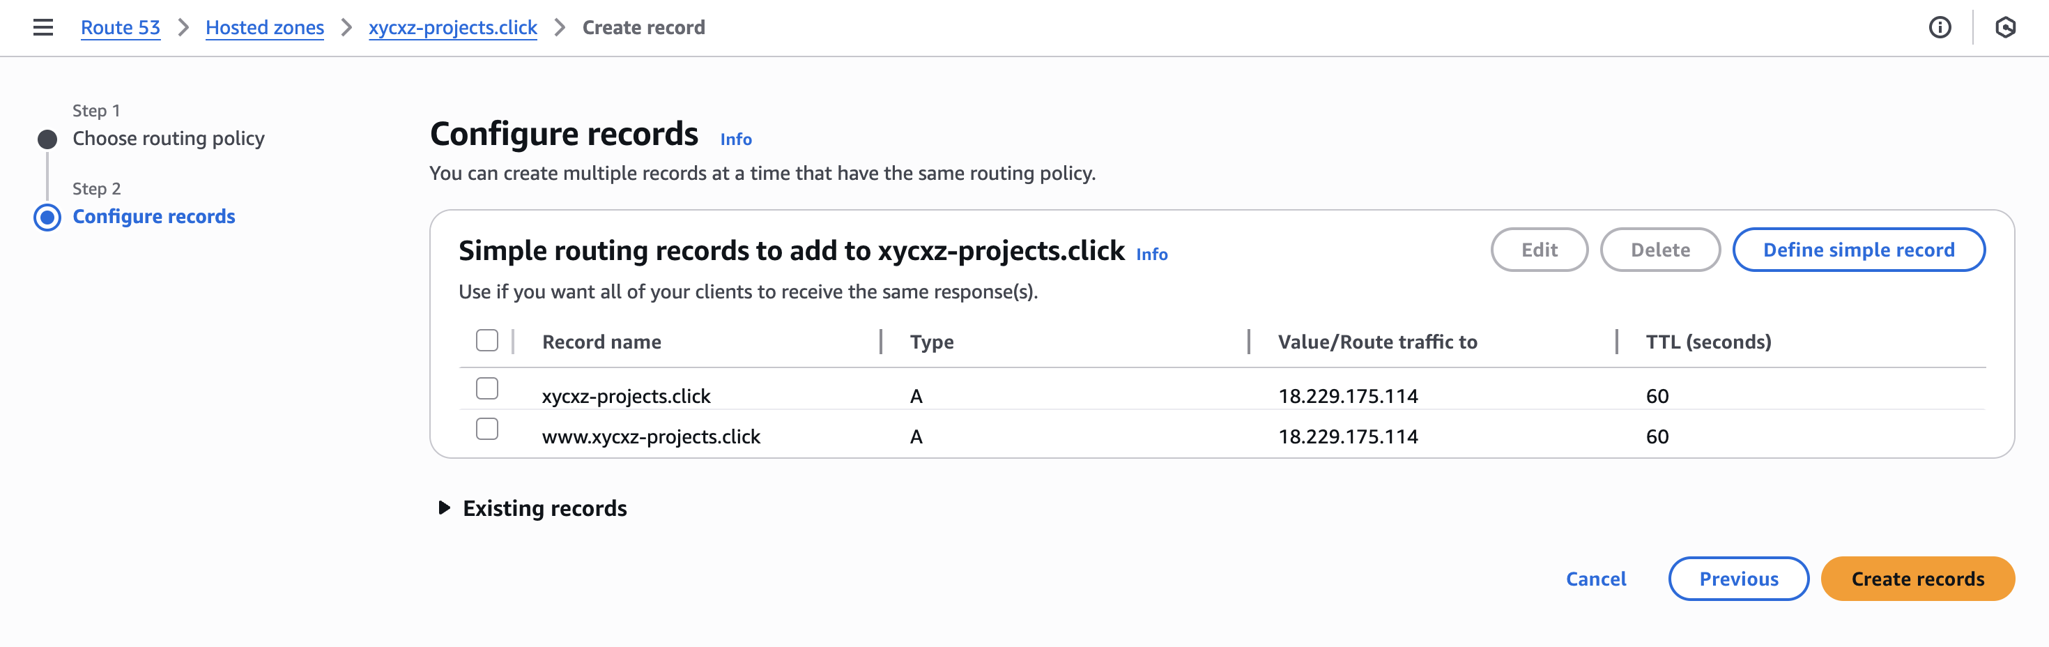Select Step 1 Choose routing policy

tap(169, 137)
